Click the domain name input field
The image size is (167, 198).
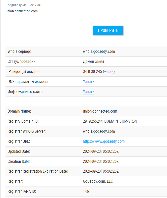[86, 11]
